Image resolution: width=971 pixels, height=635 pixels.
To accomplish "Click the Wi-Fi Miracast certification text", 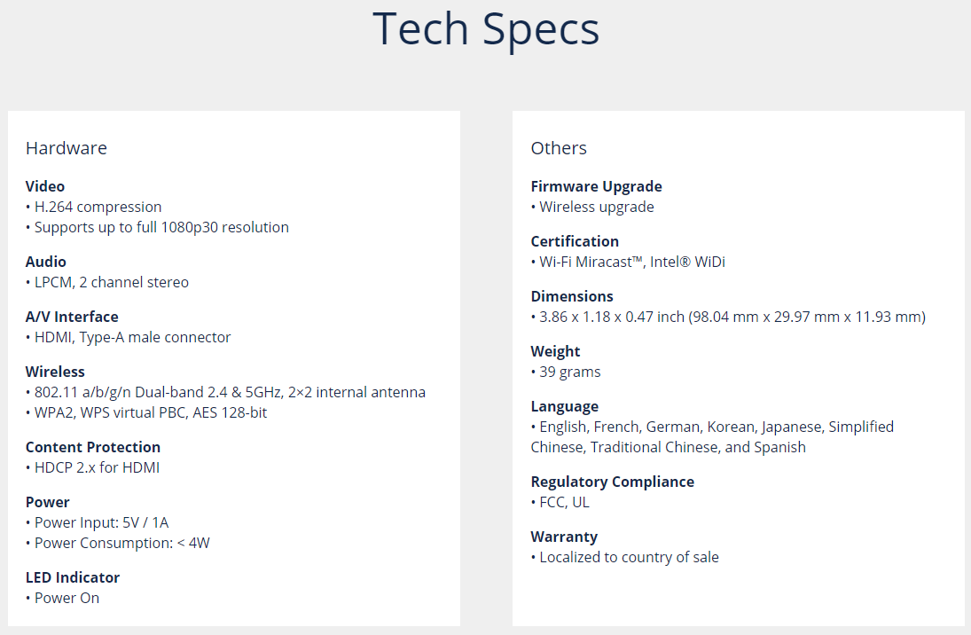I will click(x=632, y=262).
